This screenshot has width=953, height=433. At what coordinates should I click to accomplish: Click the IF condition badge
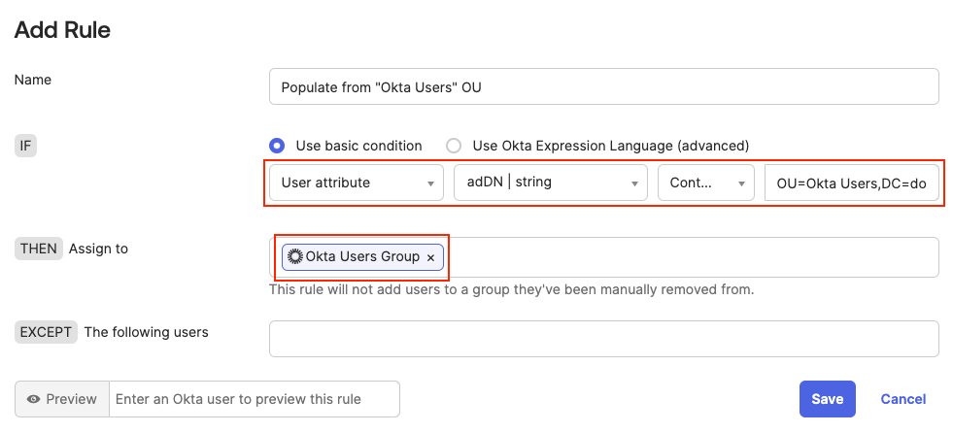pos(24,146)
